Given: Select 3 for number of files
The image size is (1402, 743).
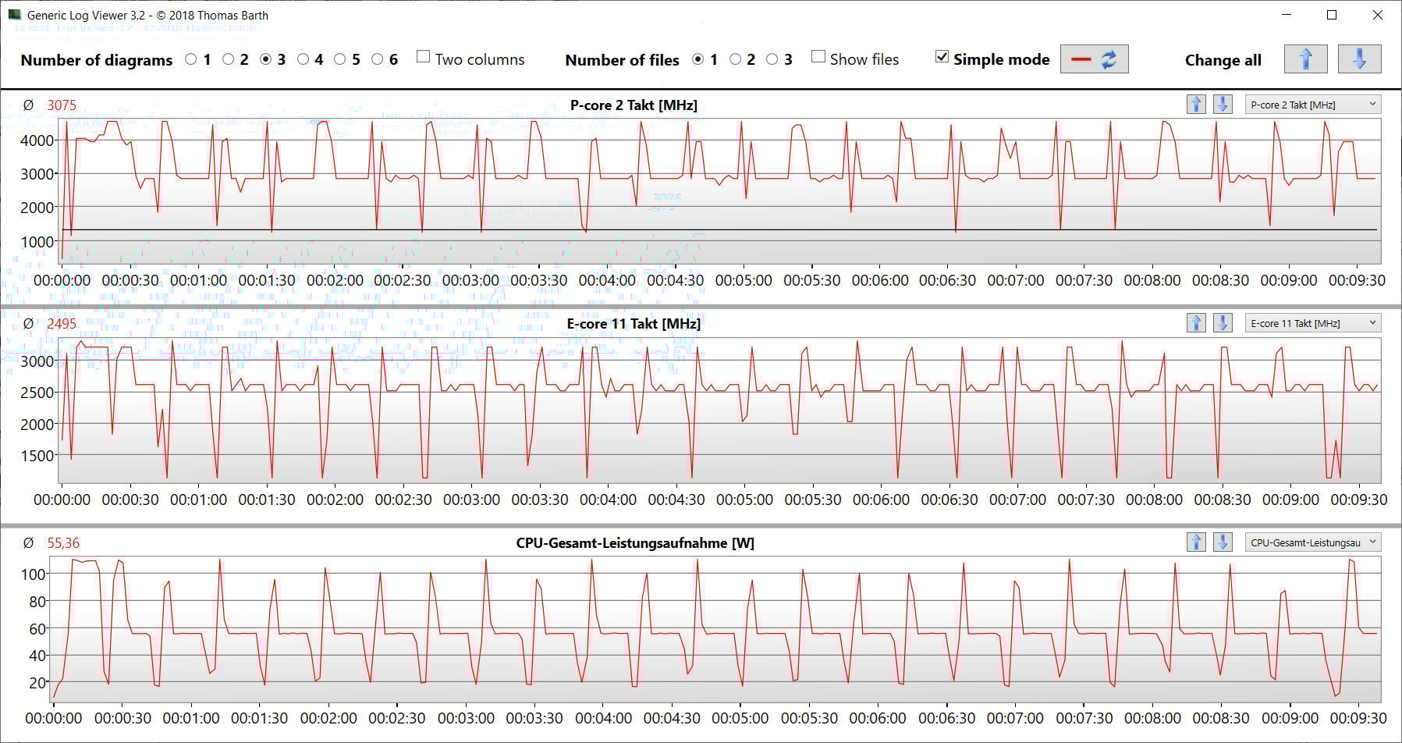Looking at the screenshot, I should coord(772,59).
